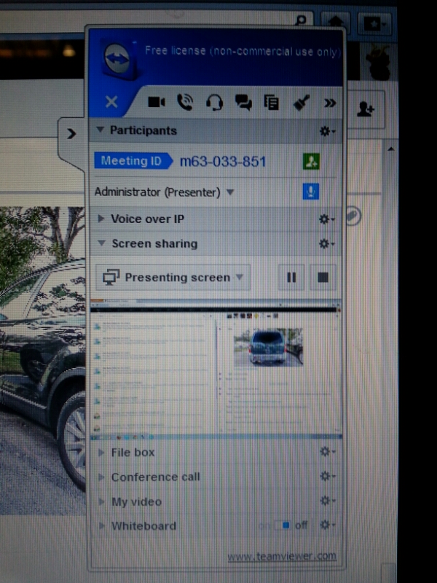Expand the File box section
437x583 pixels.
pyautogui.click(x=101, y=453)
